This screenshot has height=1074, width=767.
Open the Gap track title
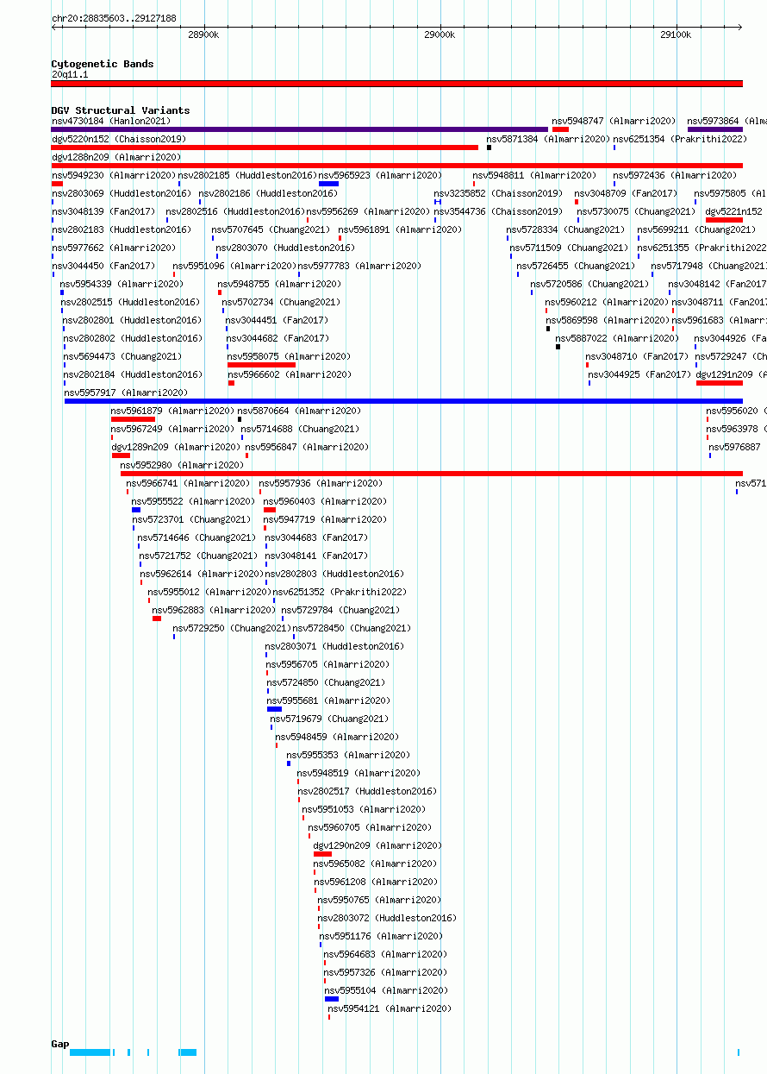coord(60,1044)
